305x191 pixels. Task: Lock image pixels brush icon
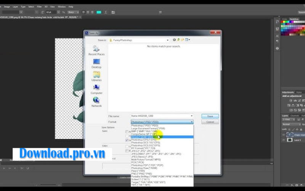point(293,129)
